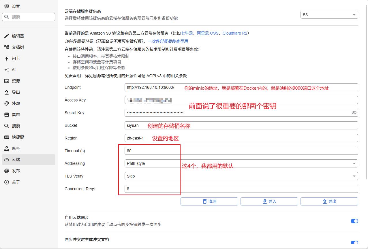
Task: Click the settings 搜索 input box
Action: click(x=29, y=17)
